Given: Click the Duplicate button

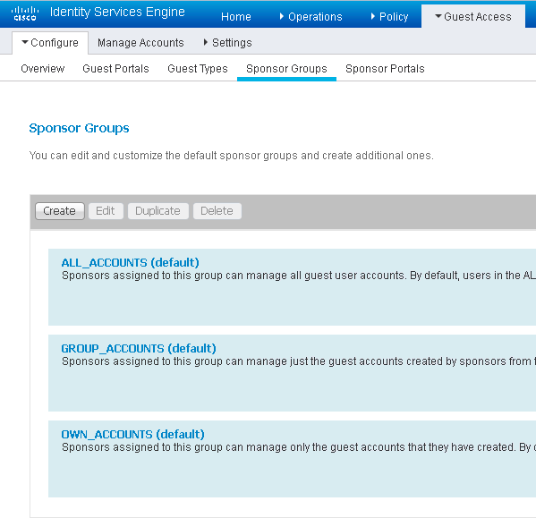Looking at the screenshot, I should (157, 211).
